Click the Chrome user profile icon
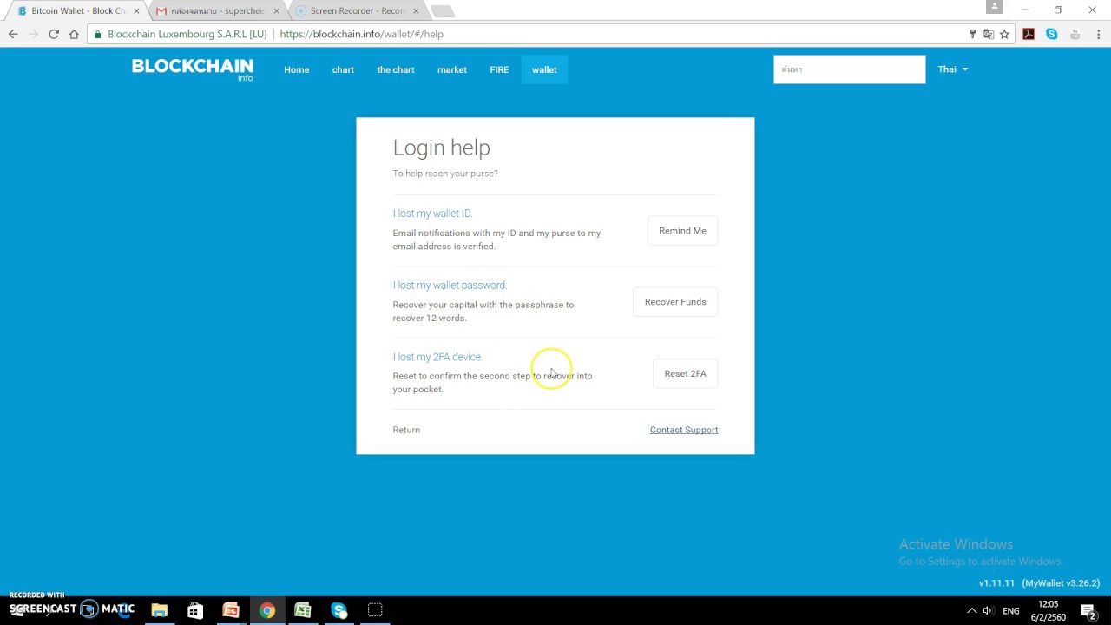The width and height of the screenshot is (1111, 625). tap(995, 7)
